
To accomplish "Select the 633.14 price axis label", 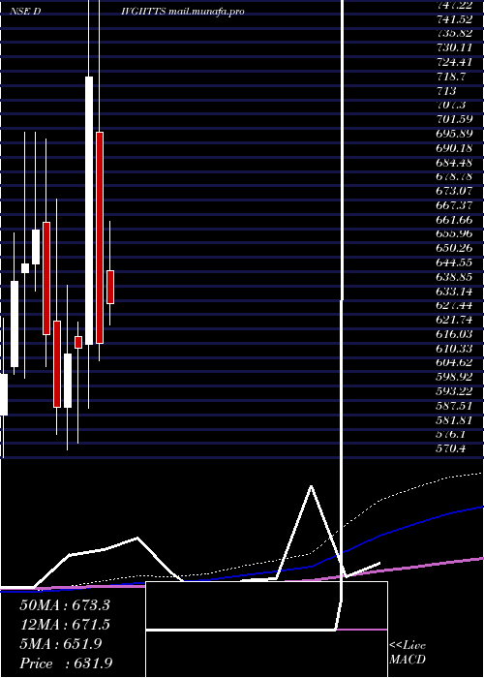I will [x=454, y=291].
